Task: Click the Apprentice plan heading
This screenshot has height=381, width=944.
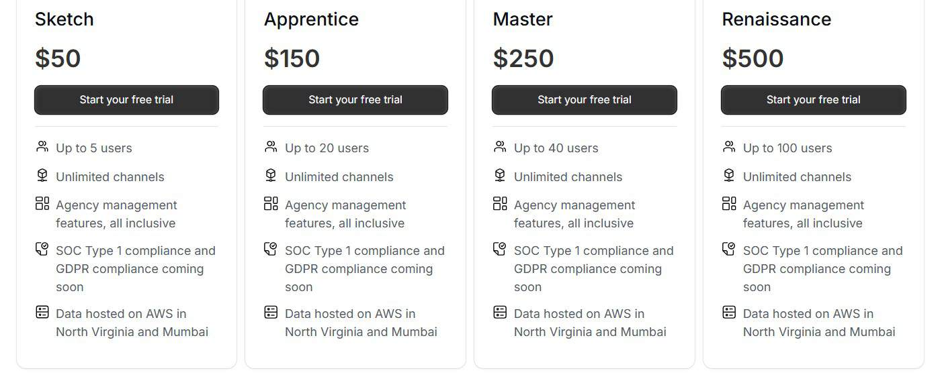Action: (x=311, y=19)
